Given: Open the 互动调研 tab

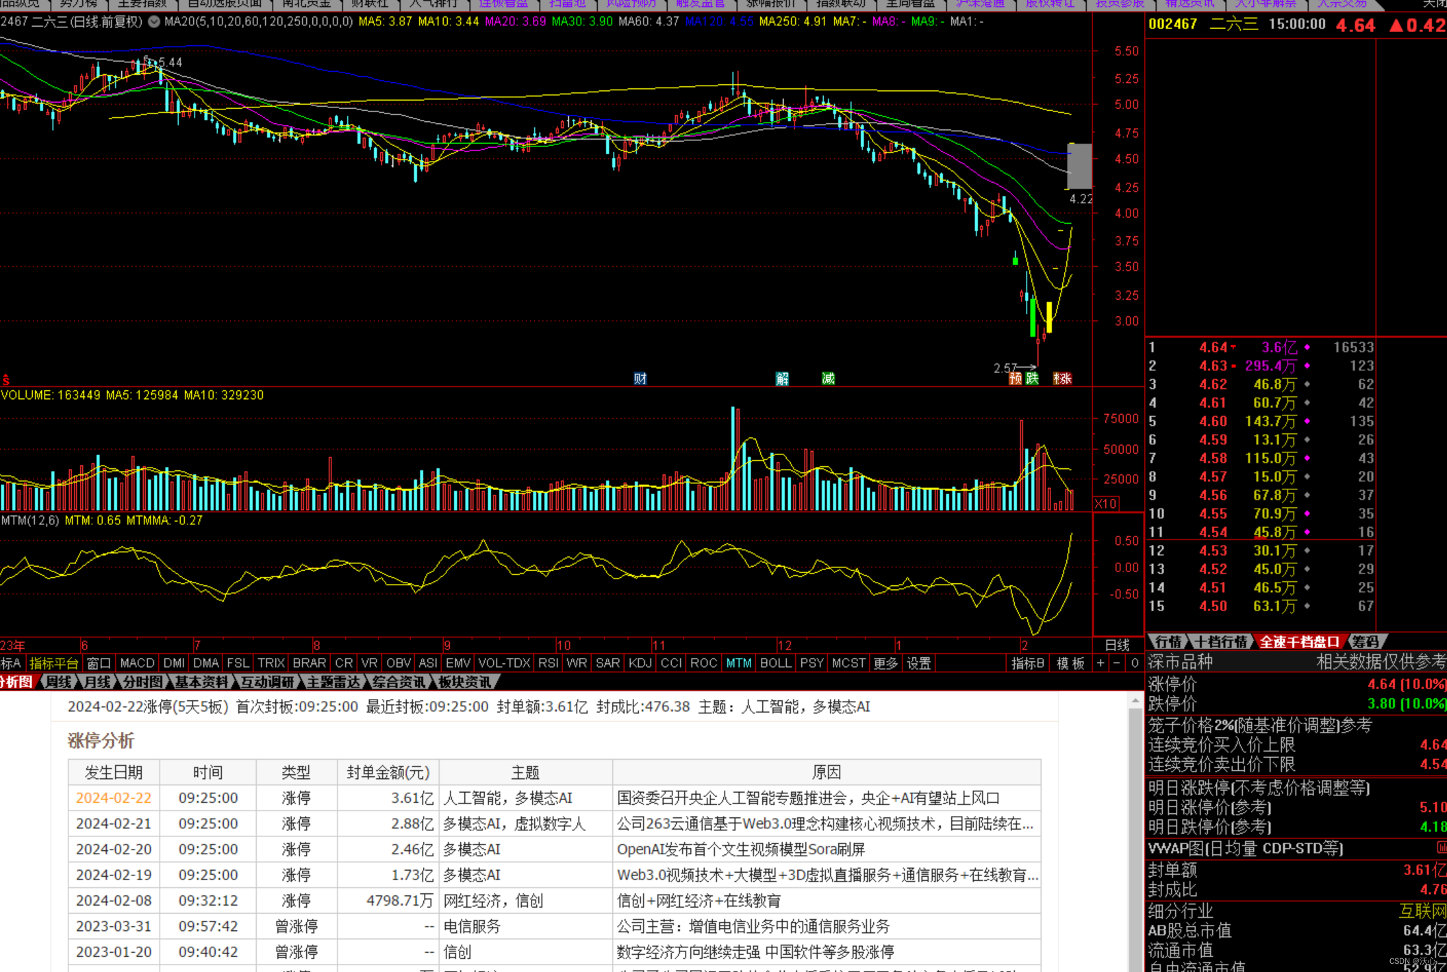Looking at the screenshot, I should click(x=267, y=682).
